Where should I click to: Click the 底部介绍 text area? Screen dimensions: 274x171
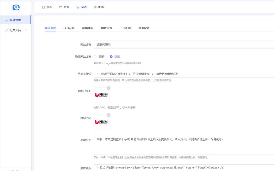coord(184,145)
